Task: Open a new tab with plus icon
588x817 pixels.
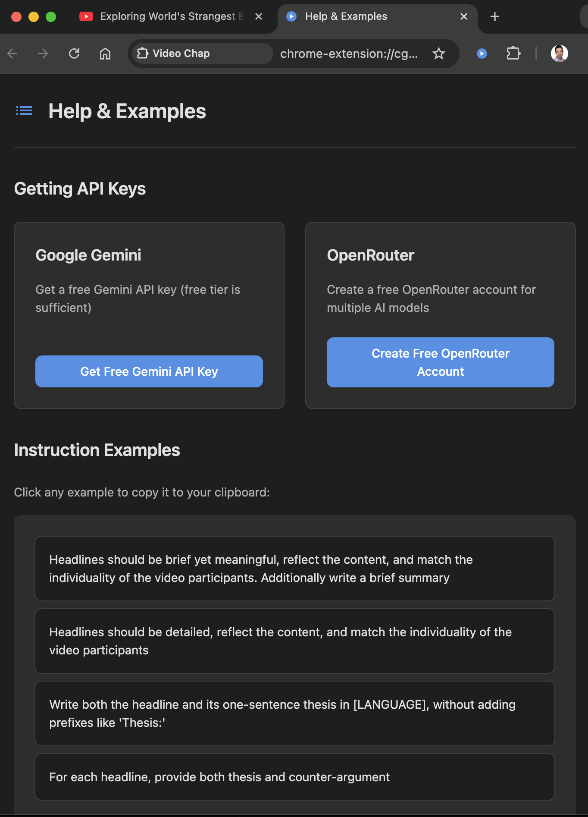Action: tap(495, 16)
